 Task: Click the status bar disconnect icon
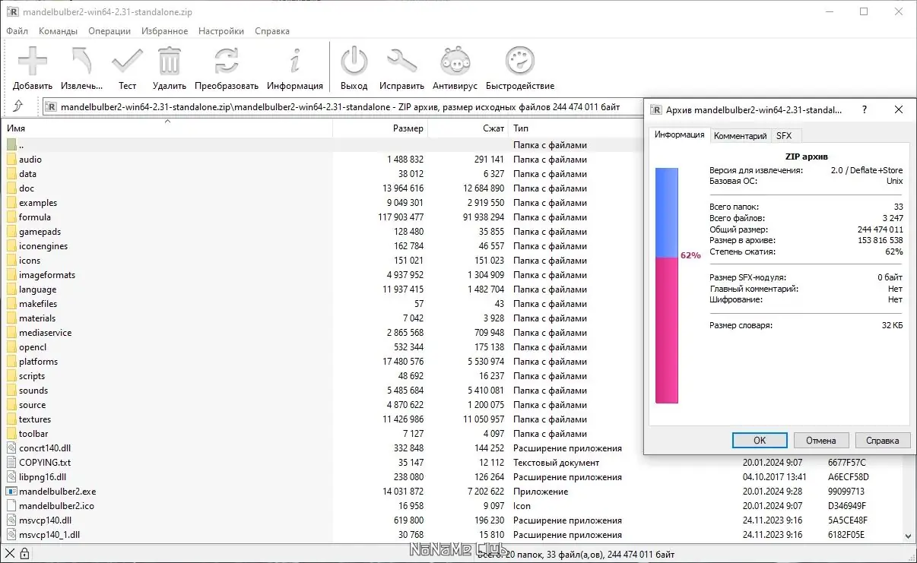tap(10, 555)
